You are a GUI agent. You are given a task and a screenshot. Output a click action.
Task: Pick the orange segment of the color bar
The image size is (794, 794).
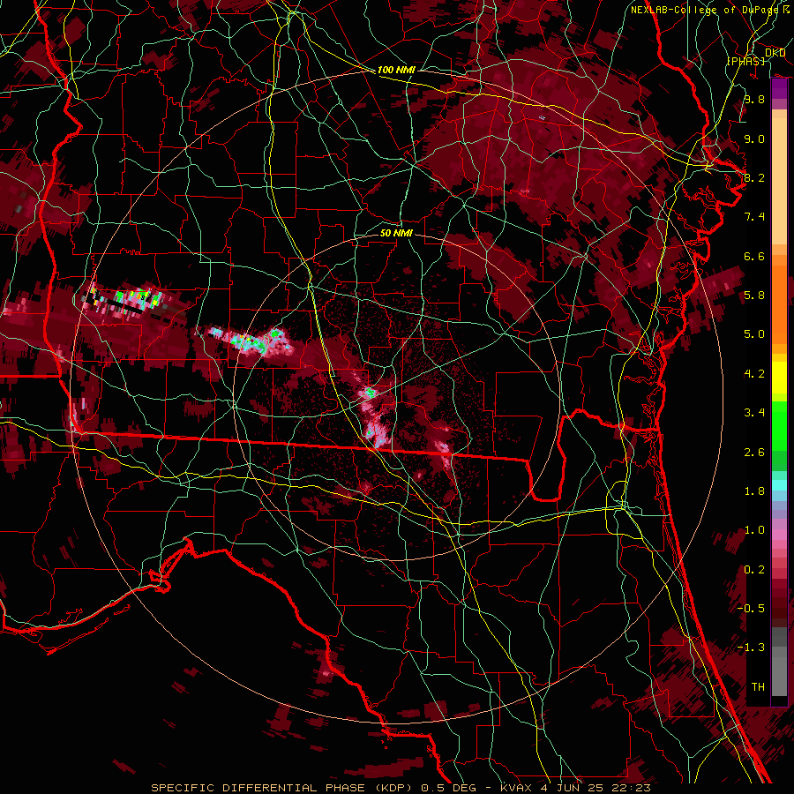coord(779,303)
